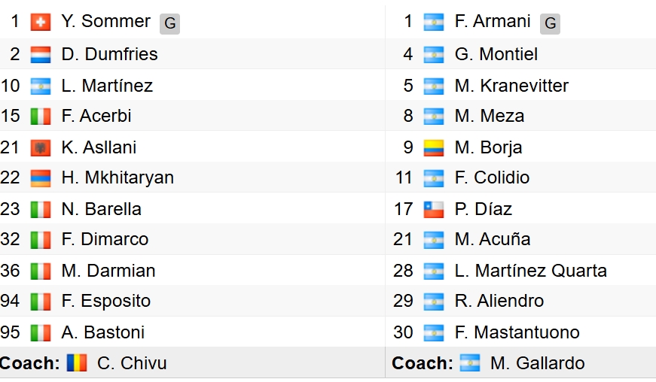Screen dimensions: 656x382
Task: Click shirt number 94 of F. Esposito
Action: coord(10,301)
